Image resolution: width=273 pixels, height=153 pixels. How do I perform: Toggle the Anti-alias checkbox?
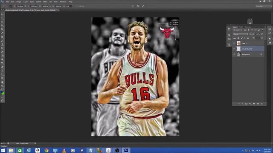click(76, 6)
